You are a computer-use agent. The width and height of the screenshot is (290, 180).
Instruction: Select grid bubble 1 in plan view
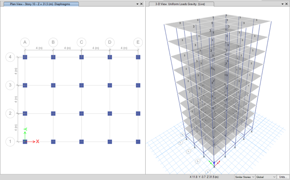click(10, 142)
